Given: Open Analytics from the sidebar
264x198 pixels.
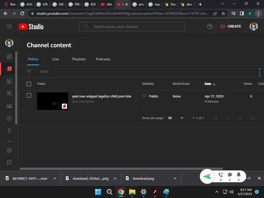Looking at the screenshot, I should (x=9, y=81).
